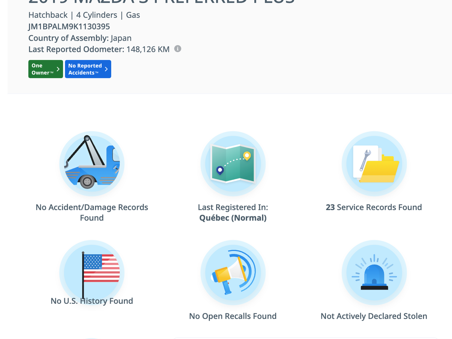The width and height of the screenshot is (452, 339).
Task: Expand the chevron on No Reported Accidents badge
Action: point(106,69)
